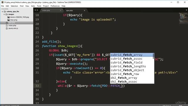
Task: Click on GLOBAL keyword on line 26
Action: tap(54, 50)
